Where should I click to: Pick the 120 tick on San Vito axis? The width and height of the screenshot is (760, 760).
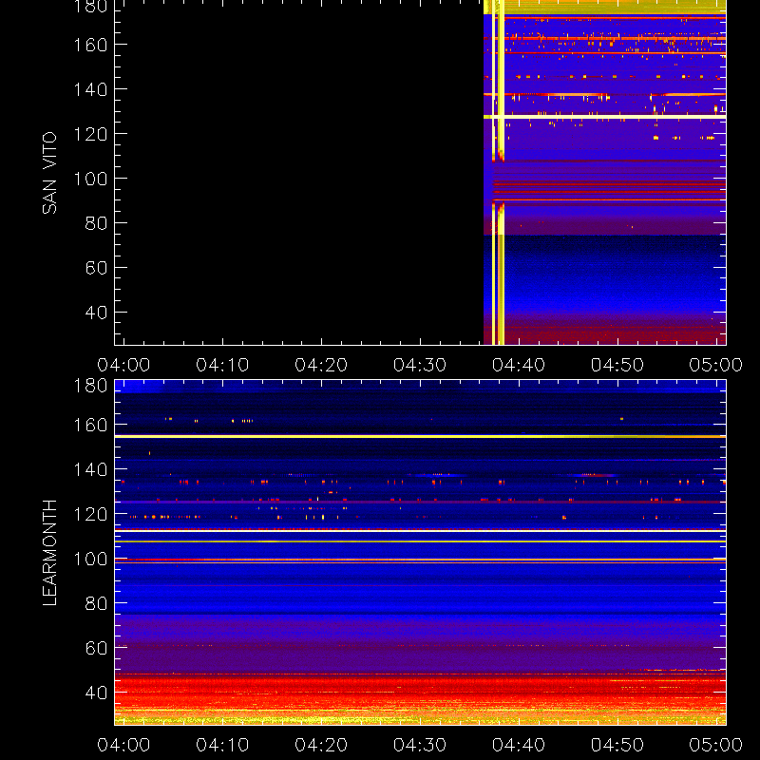(90, 134)
